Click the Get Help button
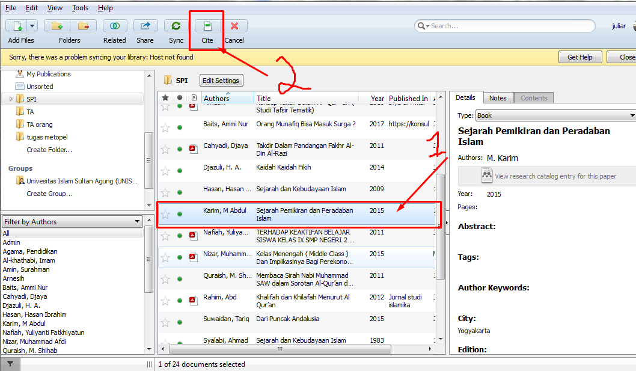This screenshot has height=371, width=636. click(580, 57)
